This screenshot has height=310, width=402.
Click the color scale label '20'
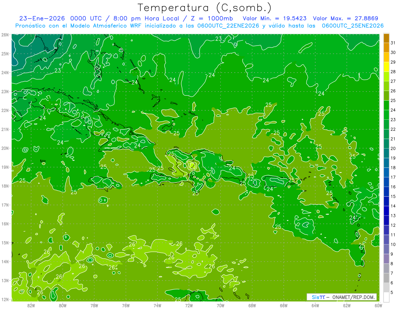393,148
